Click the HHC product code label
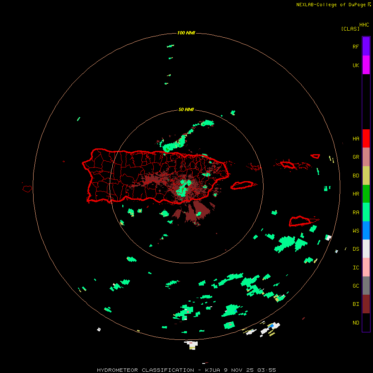Viewport: 373px width, 373px height. coord(364,25)
